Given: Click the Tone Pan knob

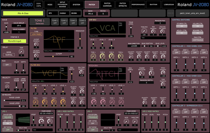Looking at the screenshot, I should (144, 31).
